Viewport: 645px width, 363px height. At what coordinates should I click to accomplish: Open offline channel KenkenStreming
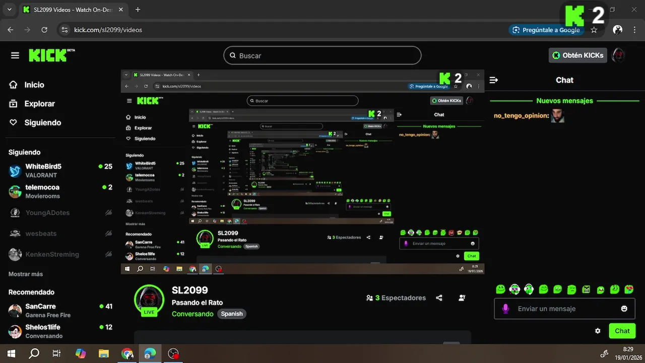[60, 254]
